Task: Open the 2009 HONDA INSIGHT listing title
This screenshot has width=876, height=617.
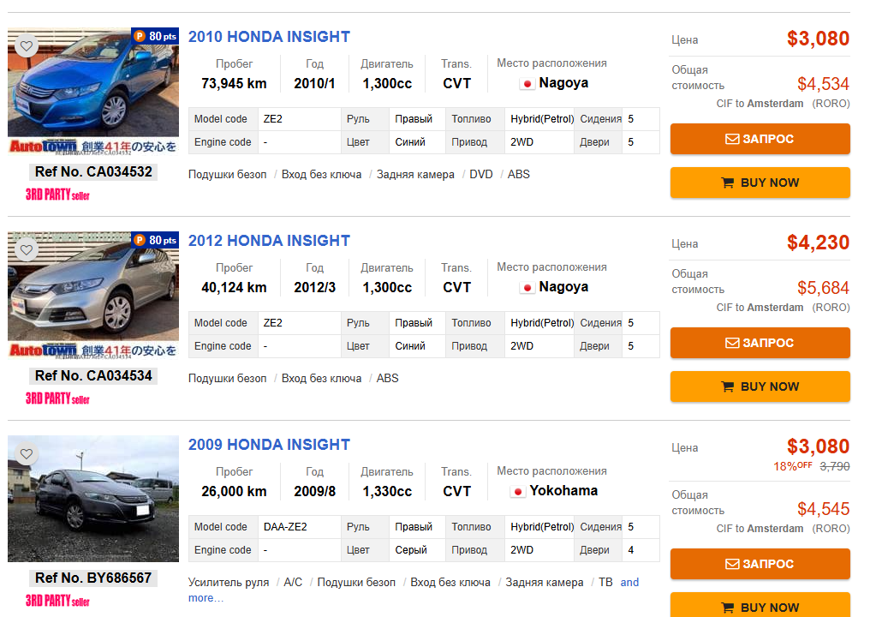Action: coord(269,445)
